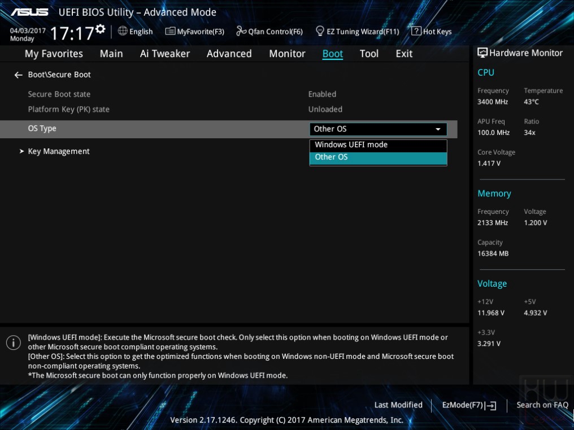This screenshot has height=430, width=574.
Task: Click the Version 2.17.1246 copyright line
Action: pos(286,420)
